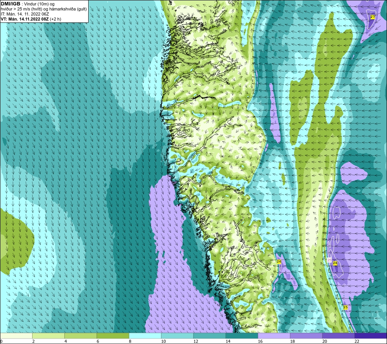The width and height of the screenshot is (387, 344).
Task: Select the palest 0–2 m/s legend swatch
Action: click(16, 336)
